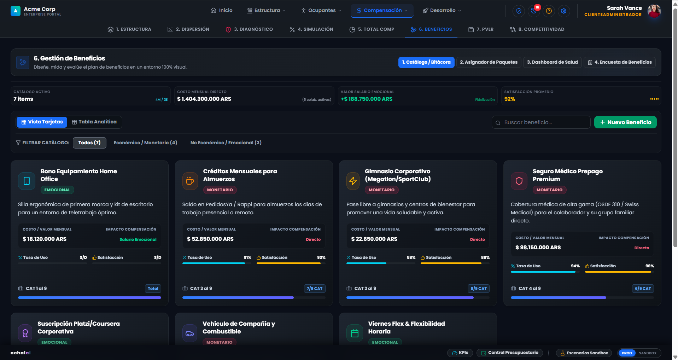
Task: Click the shield icon on Seguro Médico card
Action: click(519, 181)
